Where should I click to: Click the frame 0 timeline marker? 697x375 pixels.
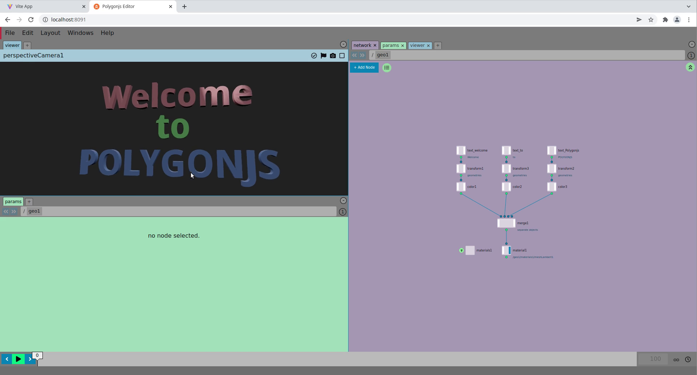[37, 355]
